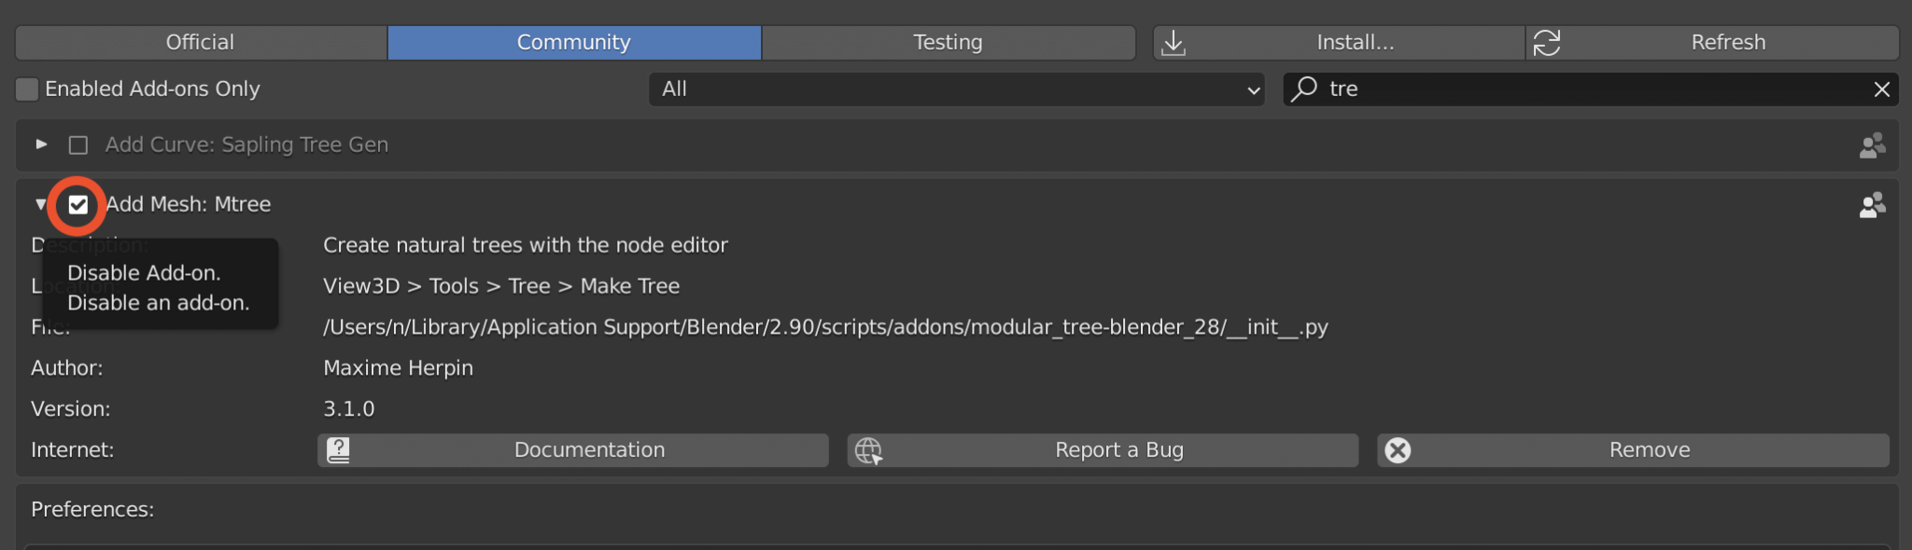Clear the search with the X icon
Image resolution: width=1912 pixels, height=550 pixels.
pos(1882,89)
